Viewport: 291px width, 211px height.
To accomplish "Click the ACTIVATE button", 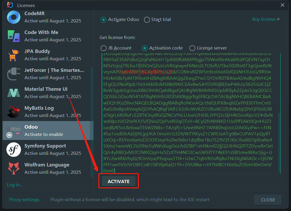I will pyautogui.click(x=119, y=181).
